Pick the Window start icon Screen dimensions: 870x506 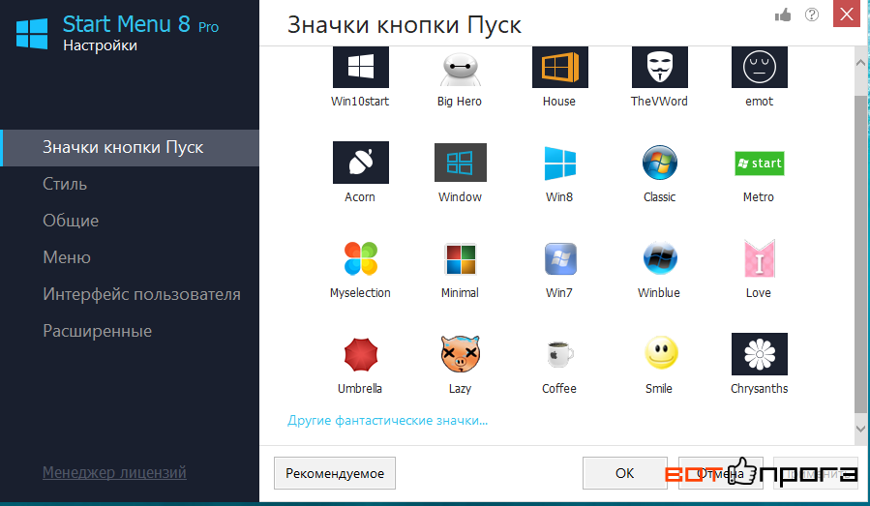tap(460, 163)
